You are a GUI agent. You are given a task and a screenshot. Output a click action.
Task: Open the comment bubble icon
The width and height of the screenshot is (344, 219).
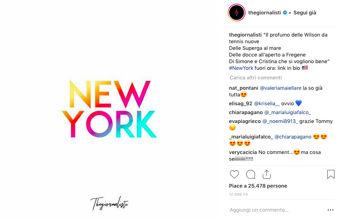[x=251, y=174]
